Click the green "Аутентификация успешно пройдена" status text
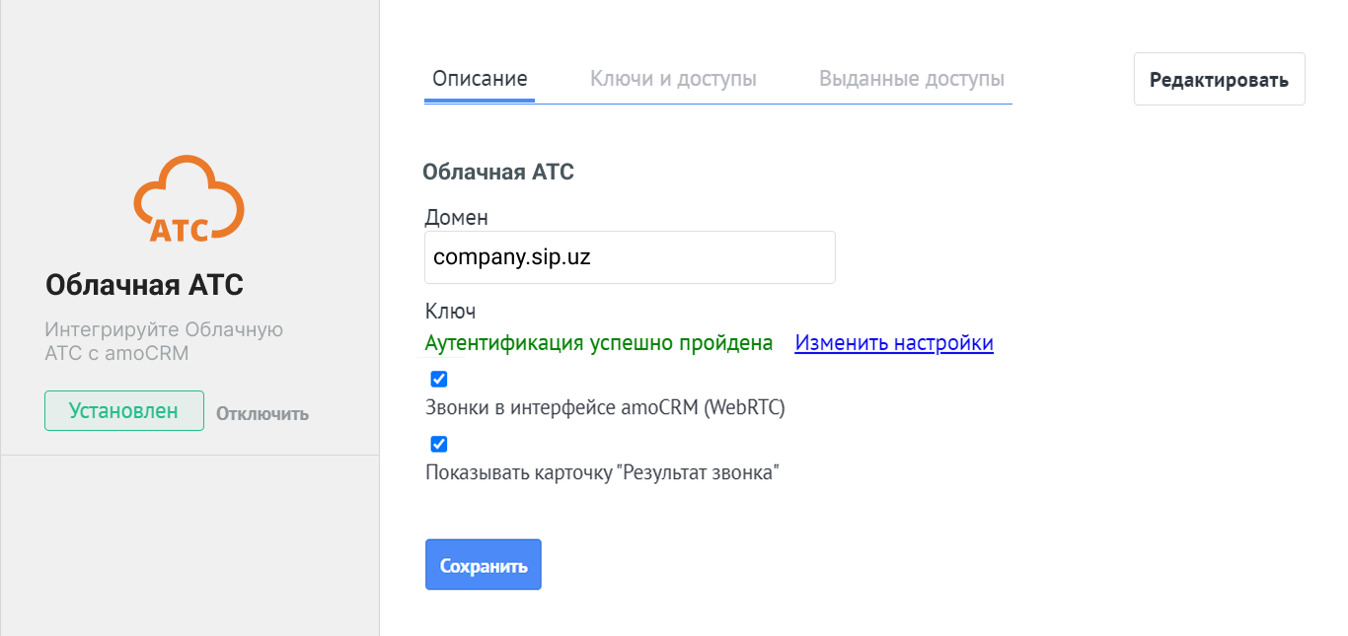 (x=599, y=343)
